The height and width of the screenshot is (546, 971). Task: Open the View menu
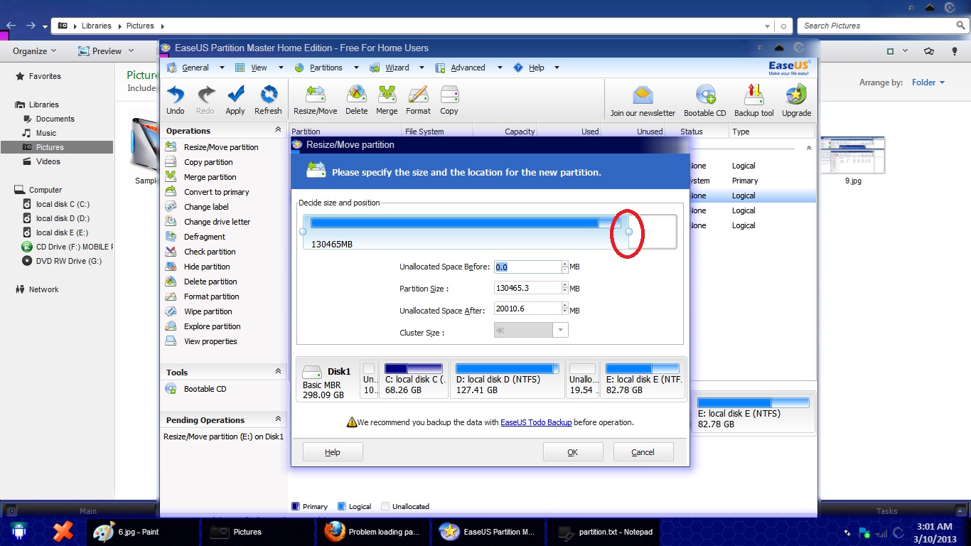(259, 68)
